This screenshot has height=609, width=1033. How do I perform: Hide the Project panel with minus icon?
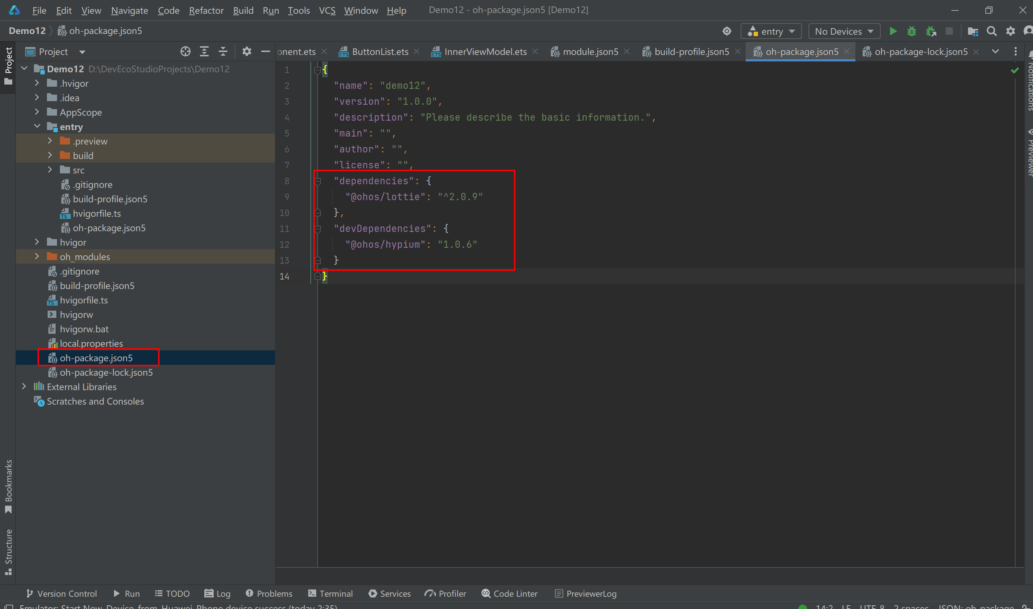pyautogui.click(x=266, y=51)
